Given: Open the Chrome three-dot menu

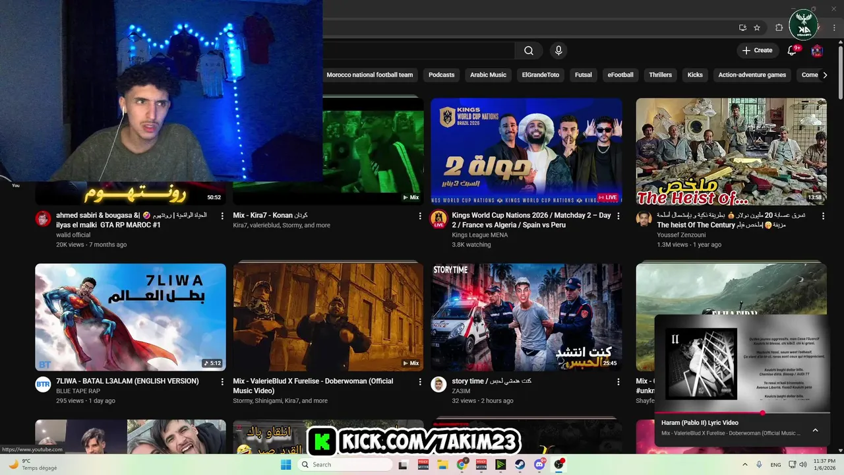Looking at the screenshot, I should (x=833, y=28).
